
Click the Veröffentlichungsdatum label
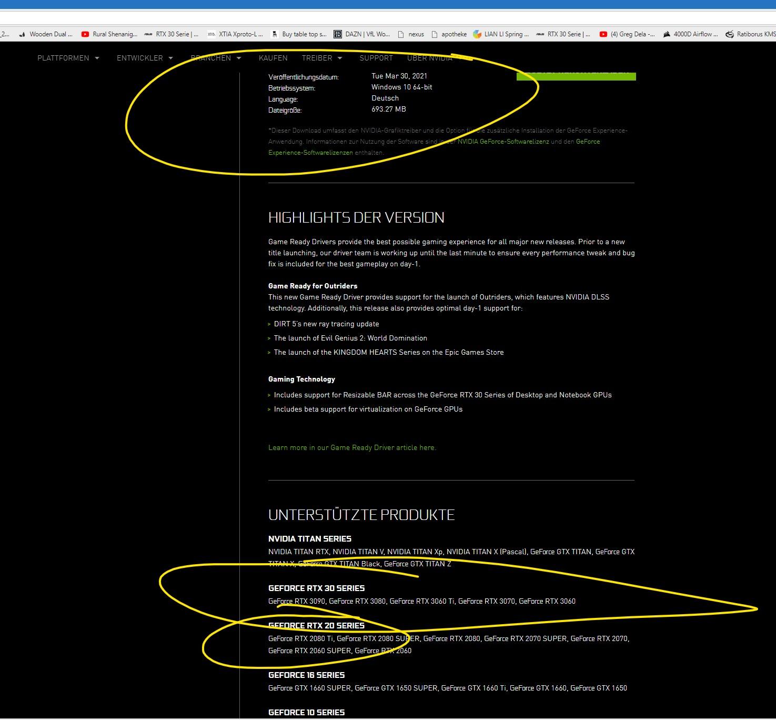[304, 77]
